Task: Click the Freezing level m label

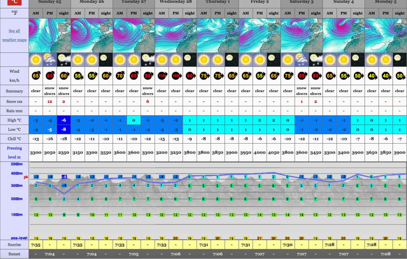Action: [14, 152]
